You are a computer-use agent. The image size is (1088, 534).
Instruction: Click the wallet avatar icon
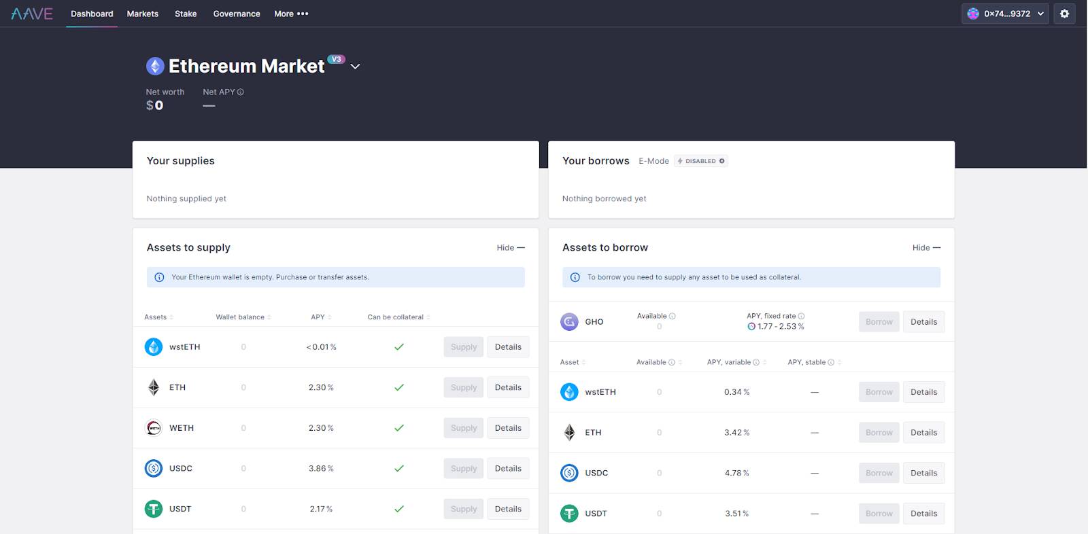[x=973, y=14]
